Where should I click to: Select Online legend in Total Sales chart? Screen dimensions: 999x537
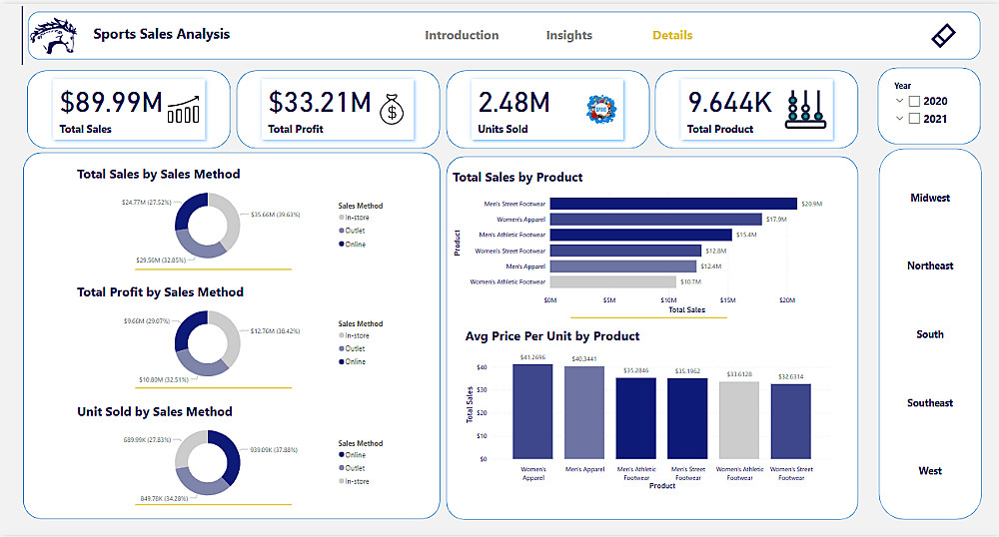click(353, 245)
